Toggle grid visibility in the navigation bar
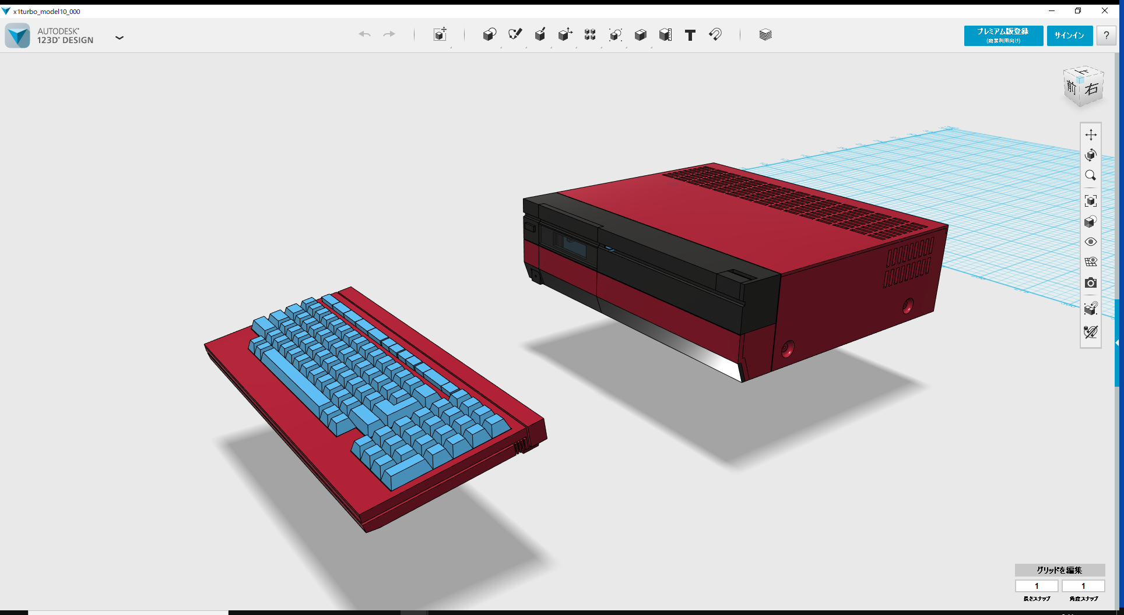This screenshot has width=1124, height=615. click(x=1091, y=261)
